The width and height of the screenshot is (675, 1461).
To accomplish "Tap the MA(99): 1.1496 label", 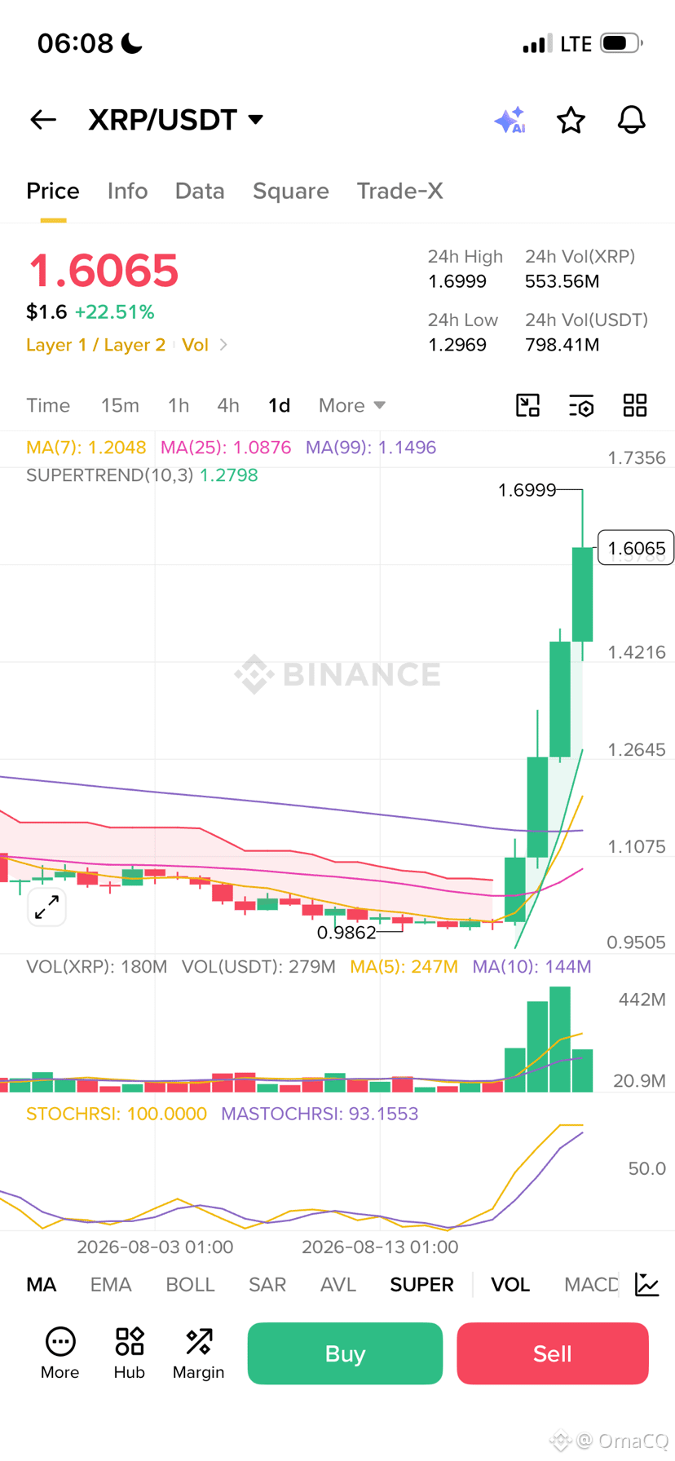I will point(371,448).
